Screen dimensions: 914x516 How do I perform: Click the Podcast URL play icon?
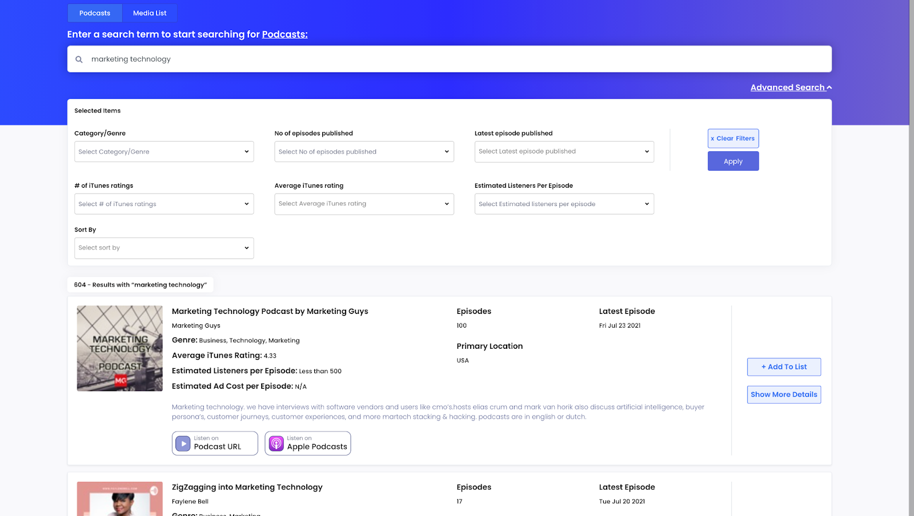pos(183,444)
